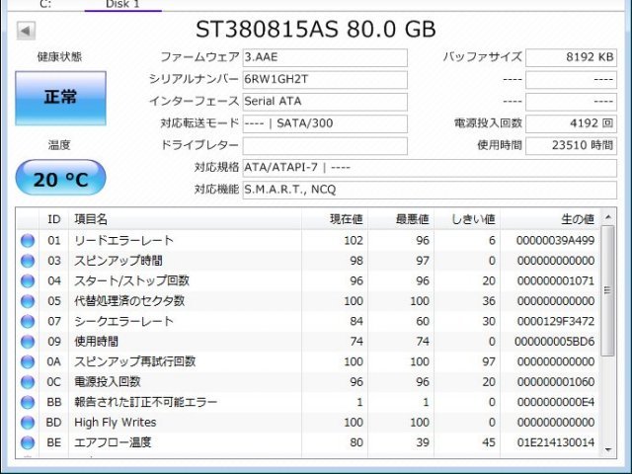Click raw value 00000039A499
This screenshot has height=474, width=632.
click(x=555, y=241)
